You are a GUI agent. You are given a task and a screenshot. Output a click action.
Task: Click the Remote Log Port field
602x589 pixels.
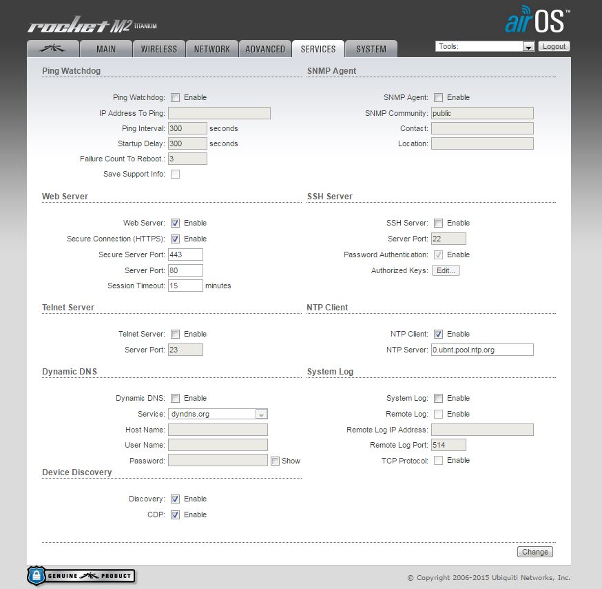448,445
